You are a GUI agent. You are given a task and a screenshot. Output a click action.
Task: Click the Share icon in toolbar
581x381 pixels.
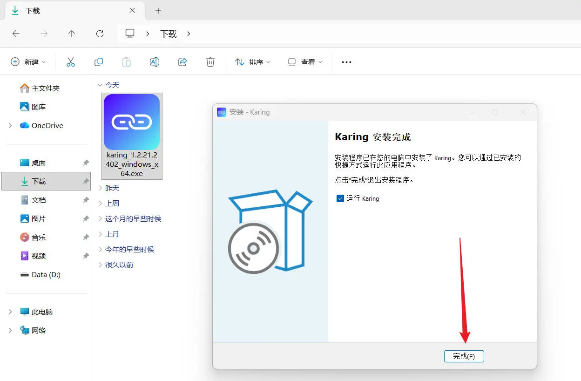pyautogui.click(x=182, y=62)
